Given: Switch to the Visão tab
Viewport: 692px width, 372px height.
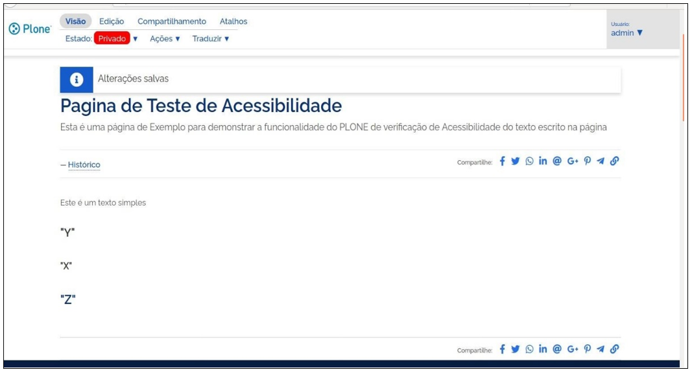Looking at the screenshot, I should pos(75,21).
